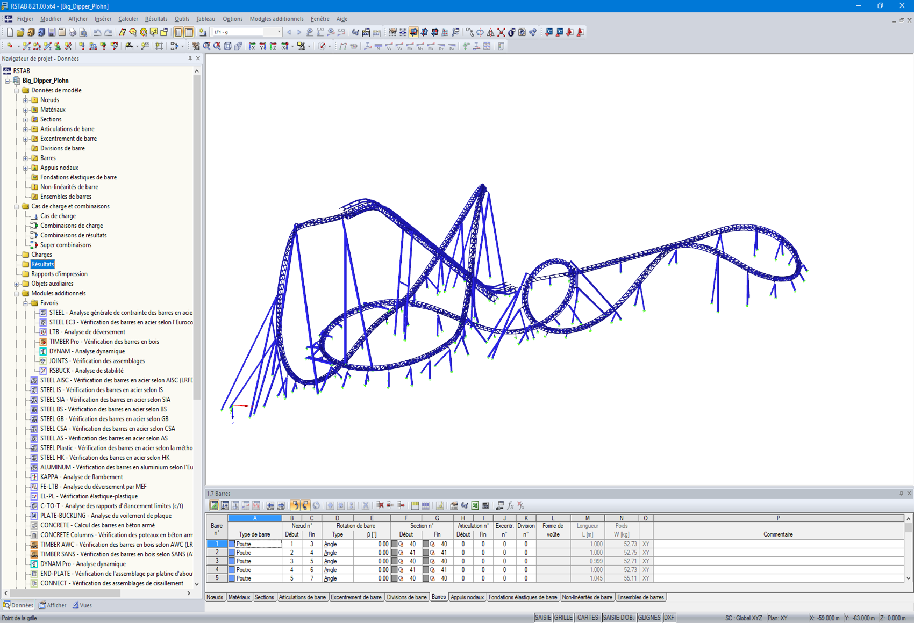Image resolution: width=914 pixels, height=623 pixels.
Task: Open the Afficher navigator tab
Action: [x=53, y=605]
